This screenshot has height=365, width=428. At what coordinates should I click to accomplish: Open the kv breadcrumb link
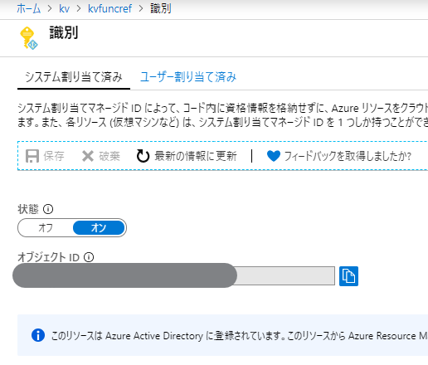coord(64,9)
